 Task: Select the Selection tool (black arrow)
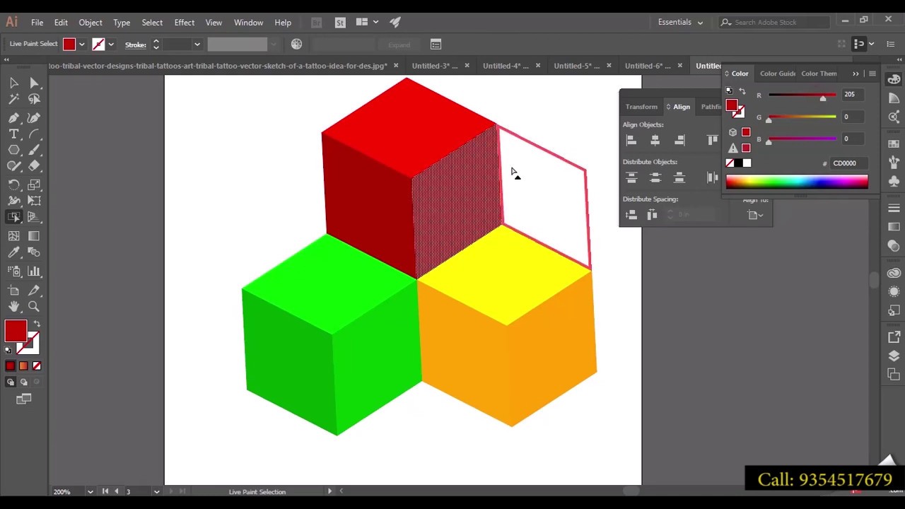pos(13,83)
